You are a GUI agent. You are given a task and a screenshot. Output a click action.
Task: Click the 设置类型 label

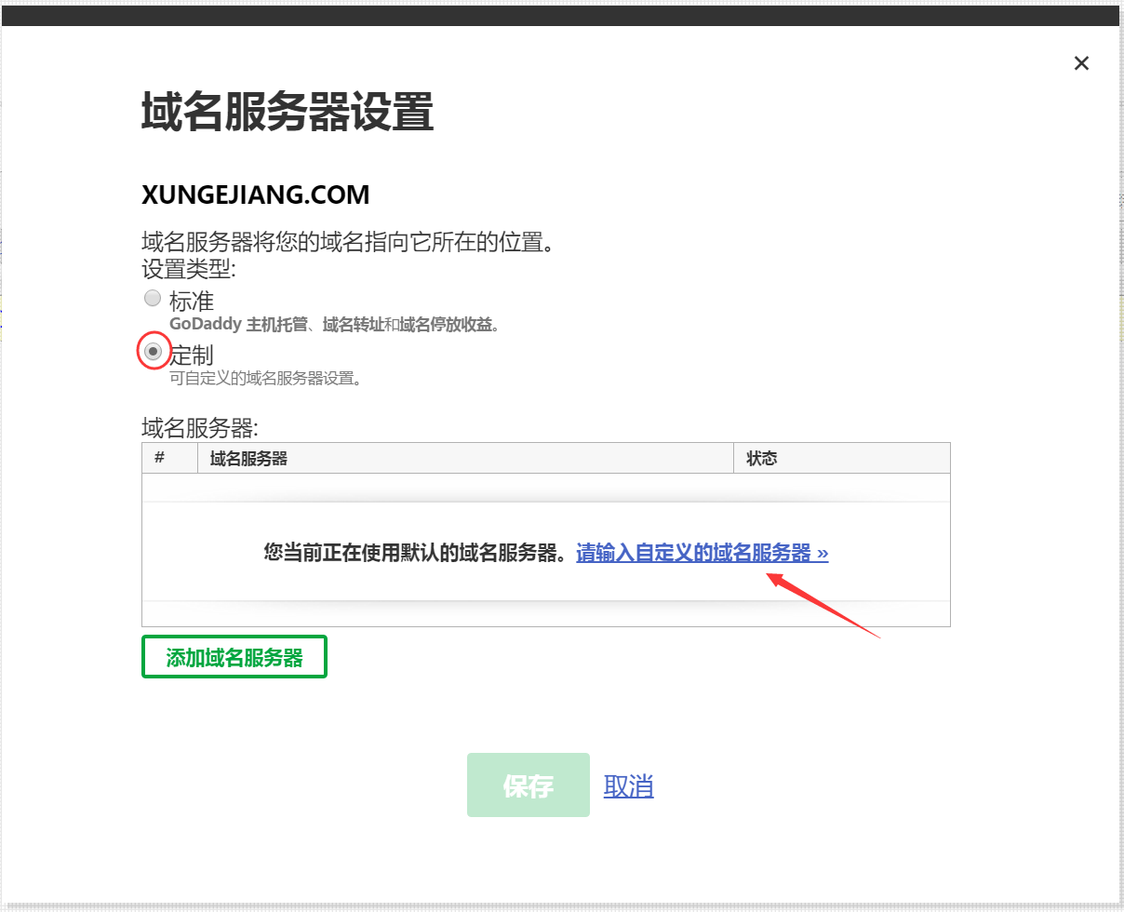pyautogui.click(x=189, y=269)
